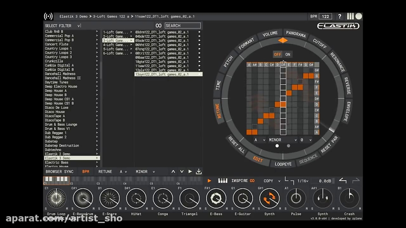Viewport: 406px width, 228px height.
Task: Toggle RETUNE in the browser bar
Action: (x=105, y=172)
